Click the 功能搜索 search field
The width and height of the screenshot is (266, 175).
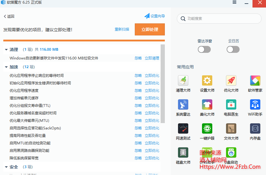222,19
